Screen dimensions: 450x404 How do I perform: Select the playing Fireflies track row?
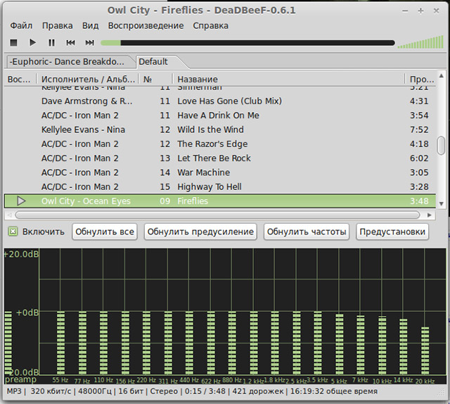220,201
